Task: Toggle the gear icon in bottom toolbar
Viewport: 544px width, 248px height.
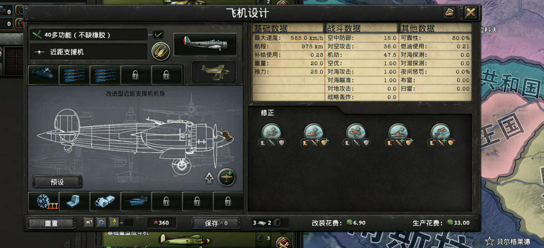Action: tap(101, 223)
